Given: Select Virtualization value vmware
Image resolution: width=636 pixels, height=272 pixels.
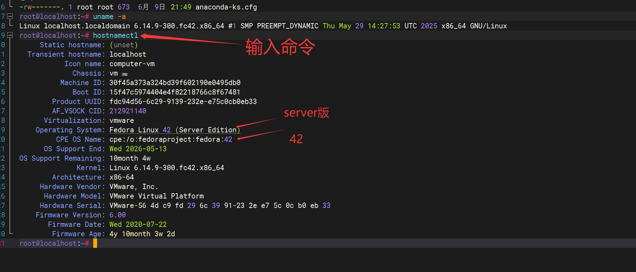Looking at the screenshot, I should point(122,120).
